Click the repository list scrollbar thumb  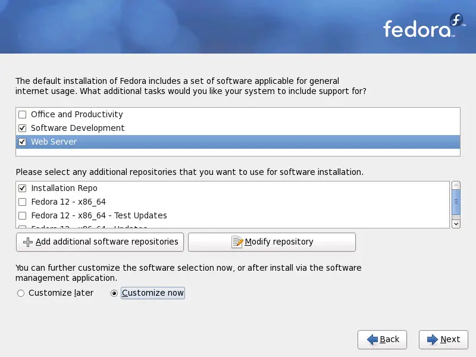(x=456, y=202)
